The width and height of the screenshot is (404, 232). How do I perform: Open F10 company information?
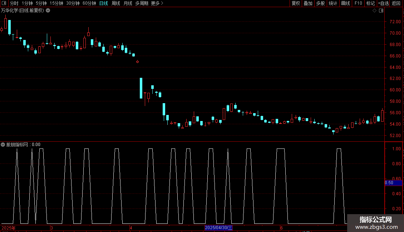click(x=358, y=3)
